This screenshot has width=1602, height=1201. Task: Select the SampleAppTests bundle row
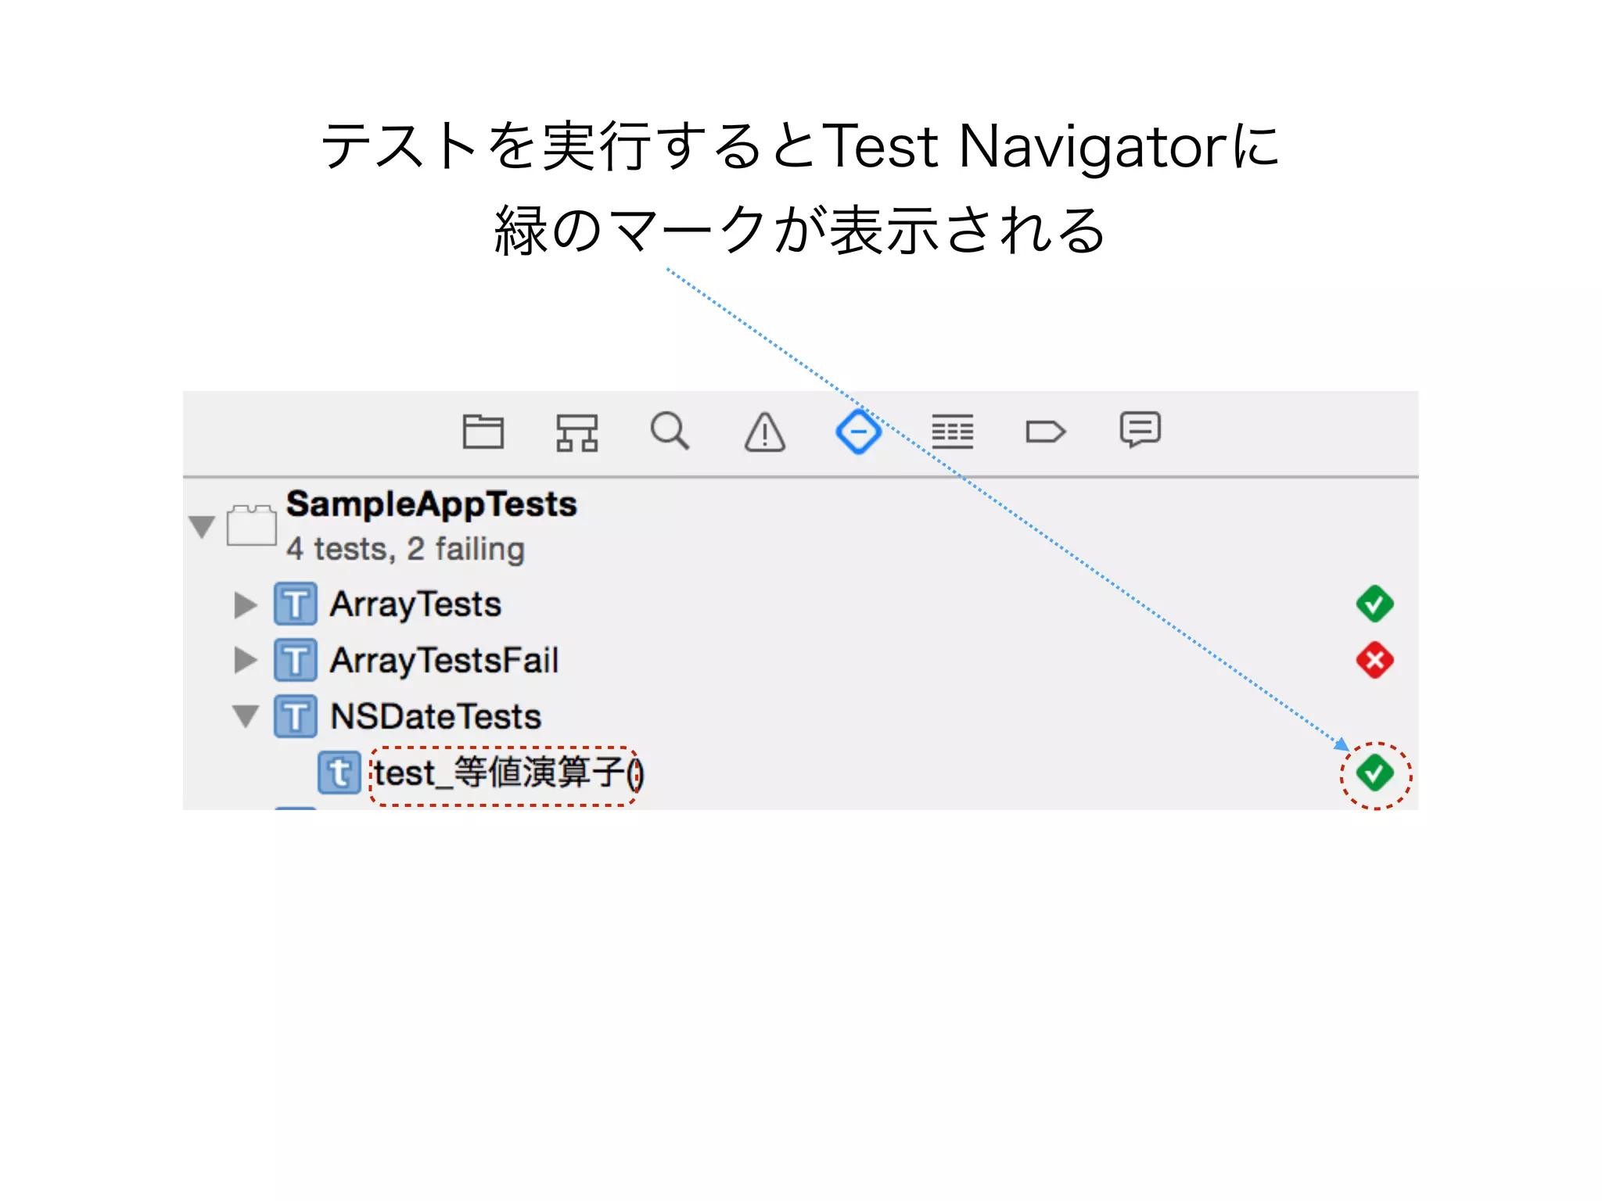pyautogui.click(x=430, y=505)
